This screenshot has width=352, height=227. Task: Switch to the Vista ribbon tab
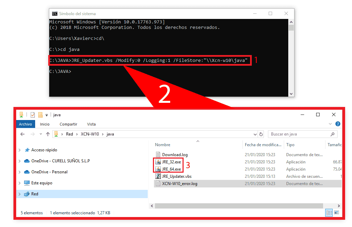click(x=91, y=124)
